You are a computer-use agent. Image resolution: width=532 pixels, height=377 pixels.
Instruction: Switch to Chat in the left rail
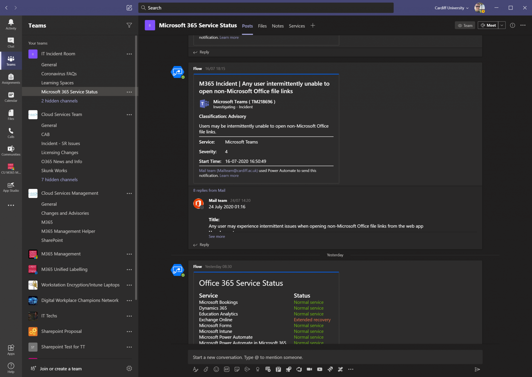[x=11, y=42]
